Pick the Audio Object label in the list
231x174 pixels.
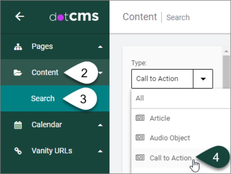point(170,138)
